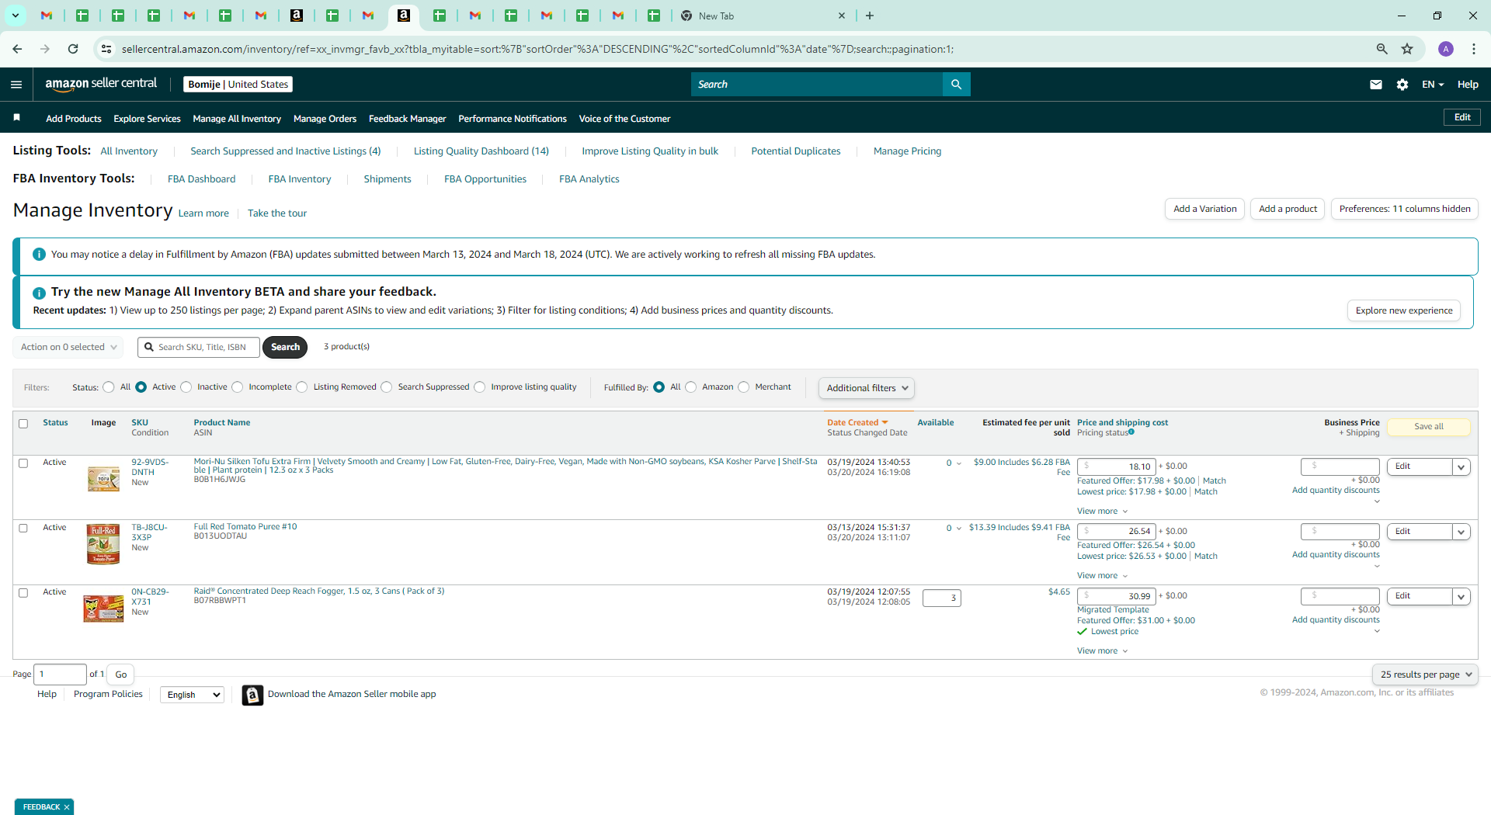Click the Explore new experience button

pos(1404,310)
